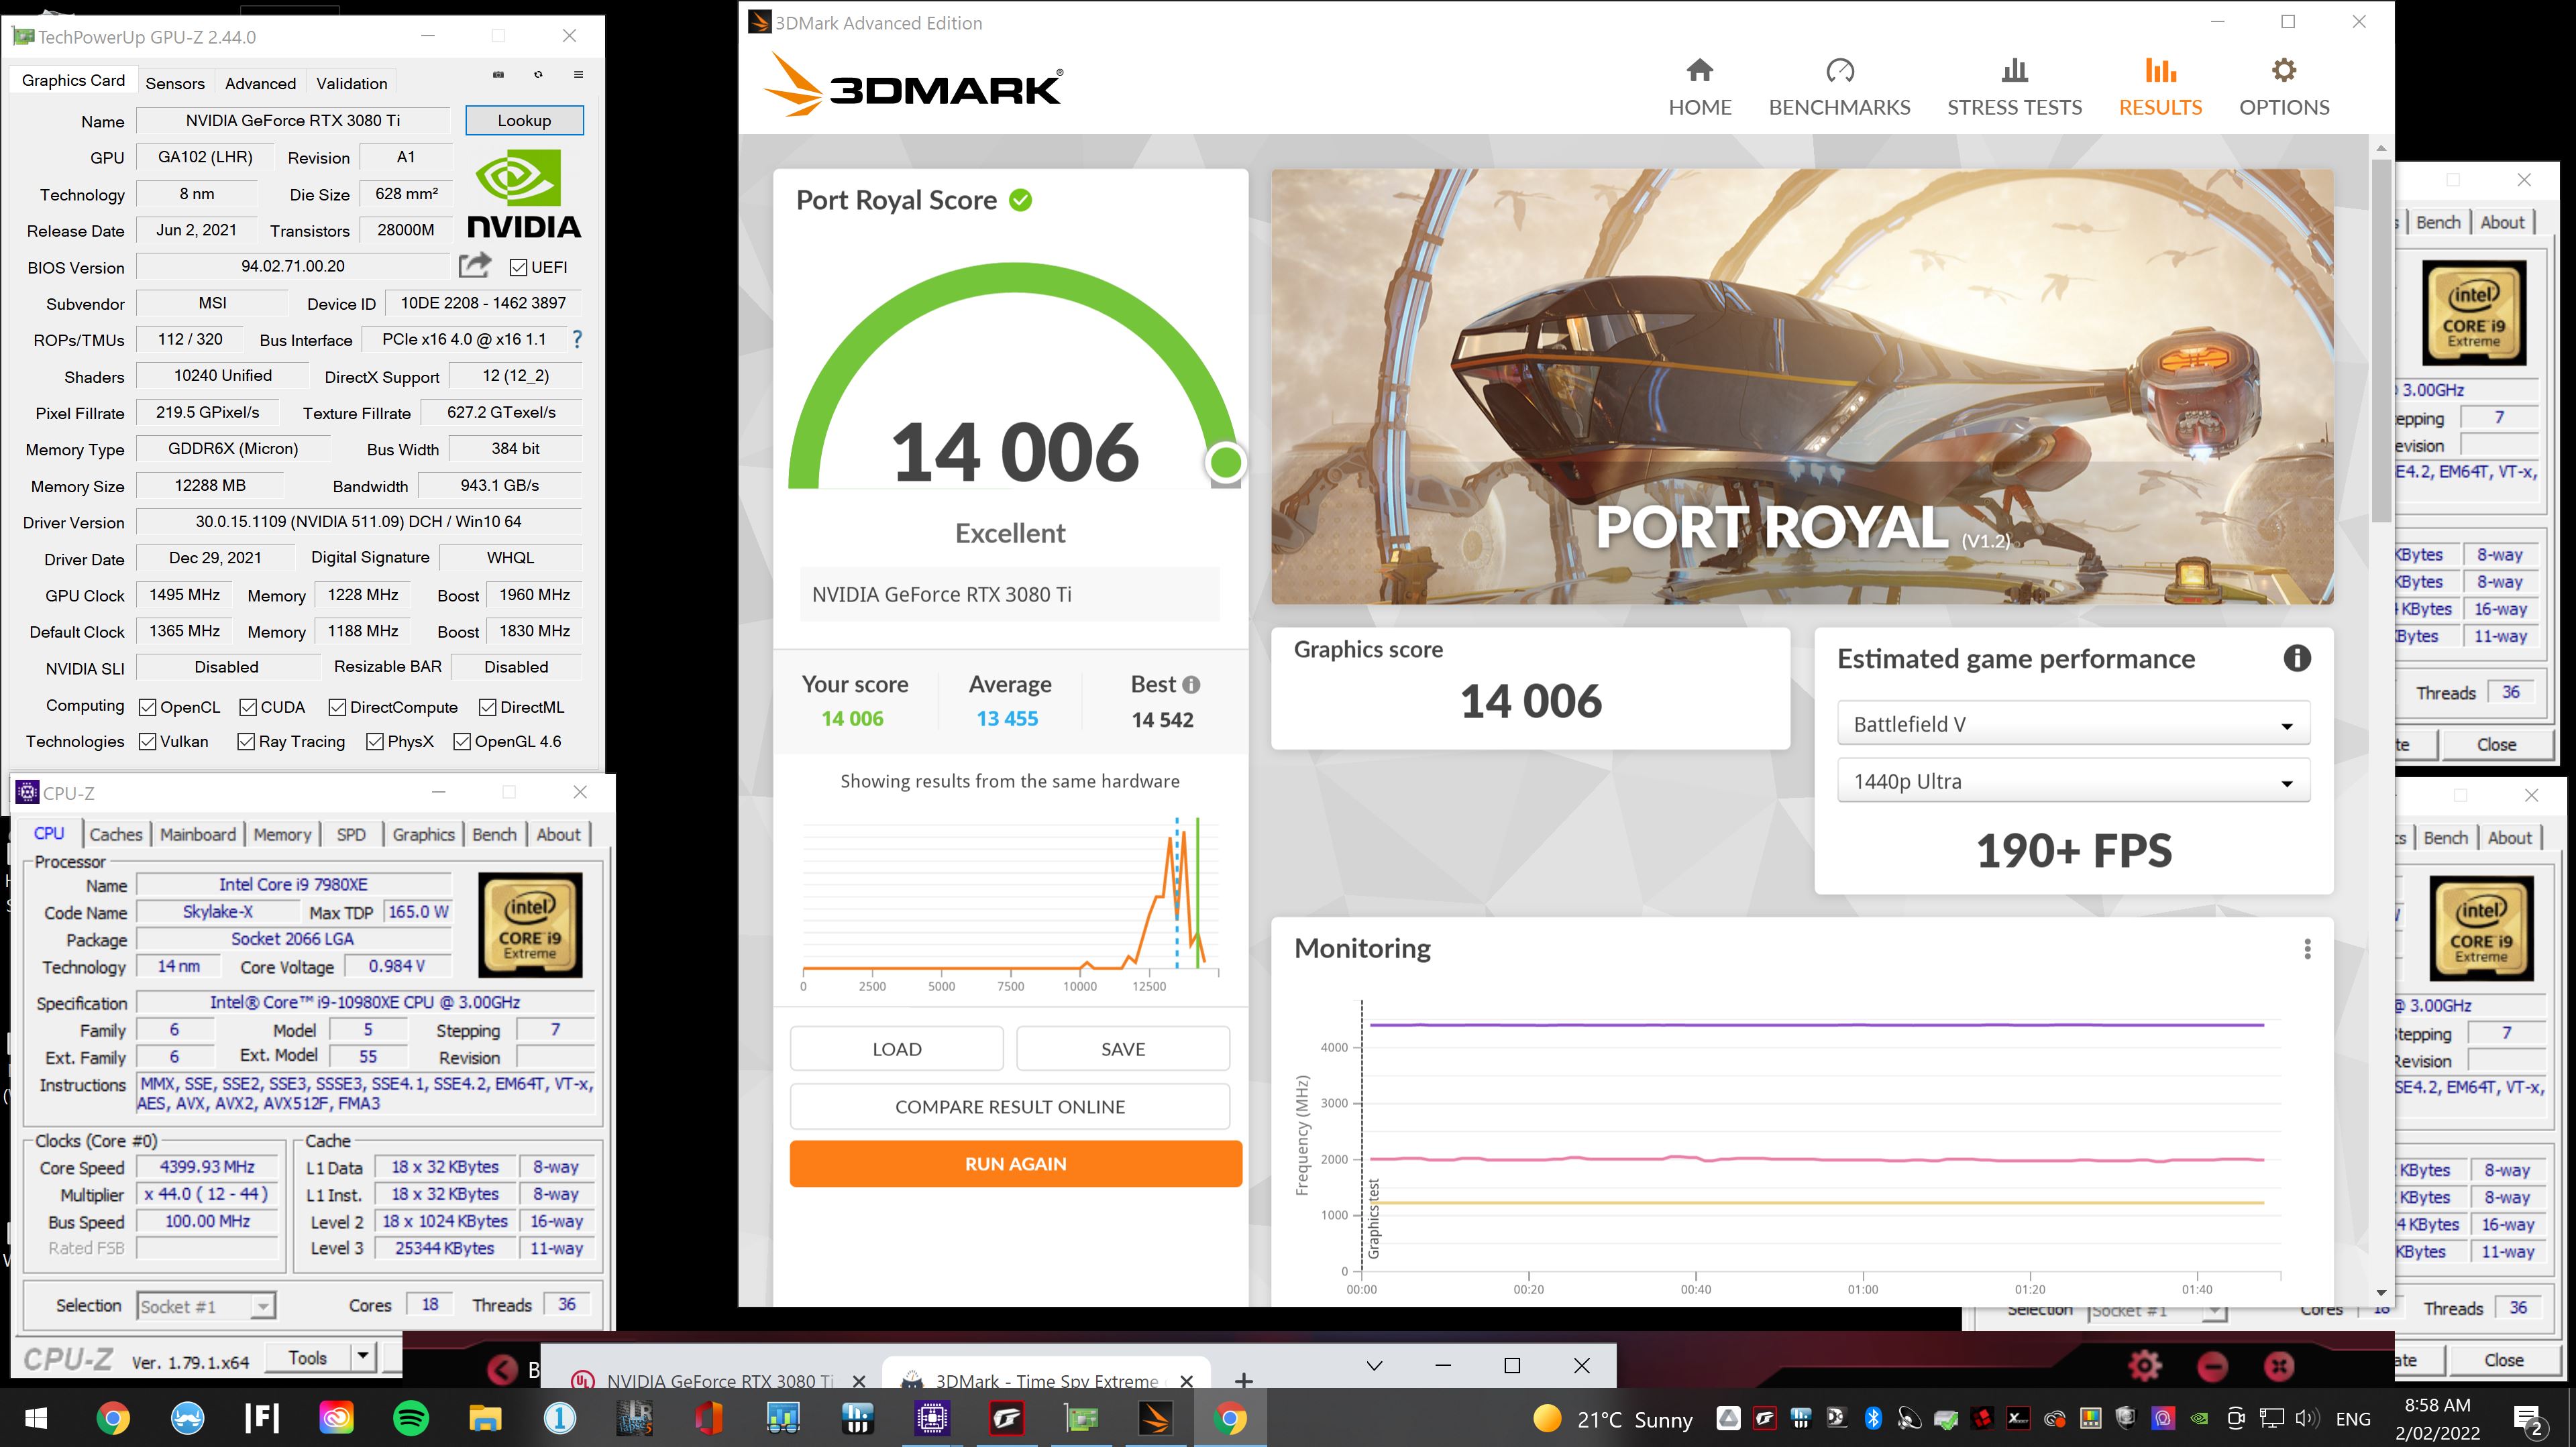Open CPU-Z Memory tab

pyautogui.click(x=282, y=834)
